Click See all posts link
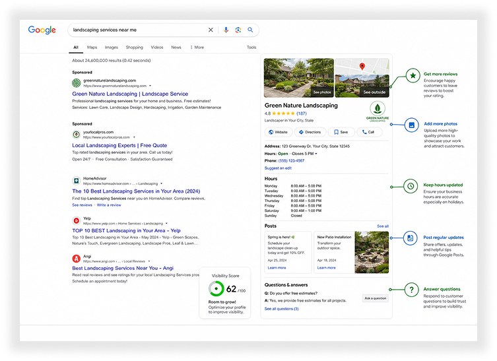This screenshot has width=497, height=361. point(383,226)
